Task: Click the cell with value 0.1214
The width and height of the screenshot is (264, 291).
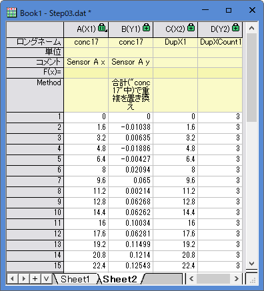Action: point(131,255)
